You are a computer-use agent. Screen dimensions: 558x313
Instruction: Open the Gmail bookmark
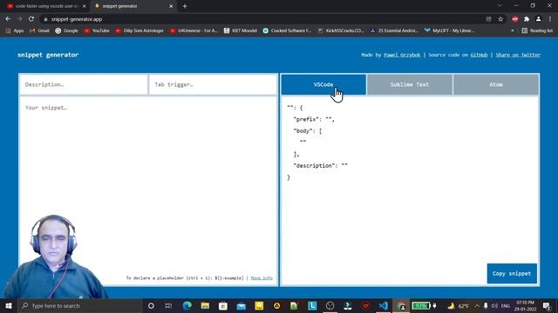(39, 30)
